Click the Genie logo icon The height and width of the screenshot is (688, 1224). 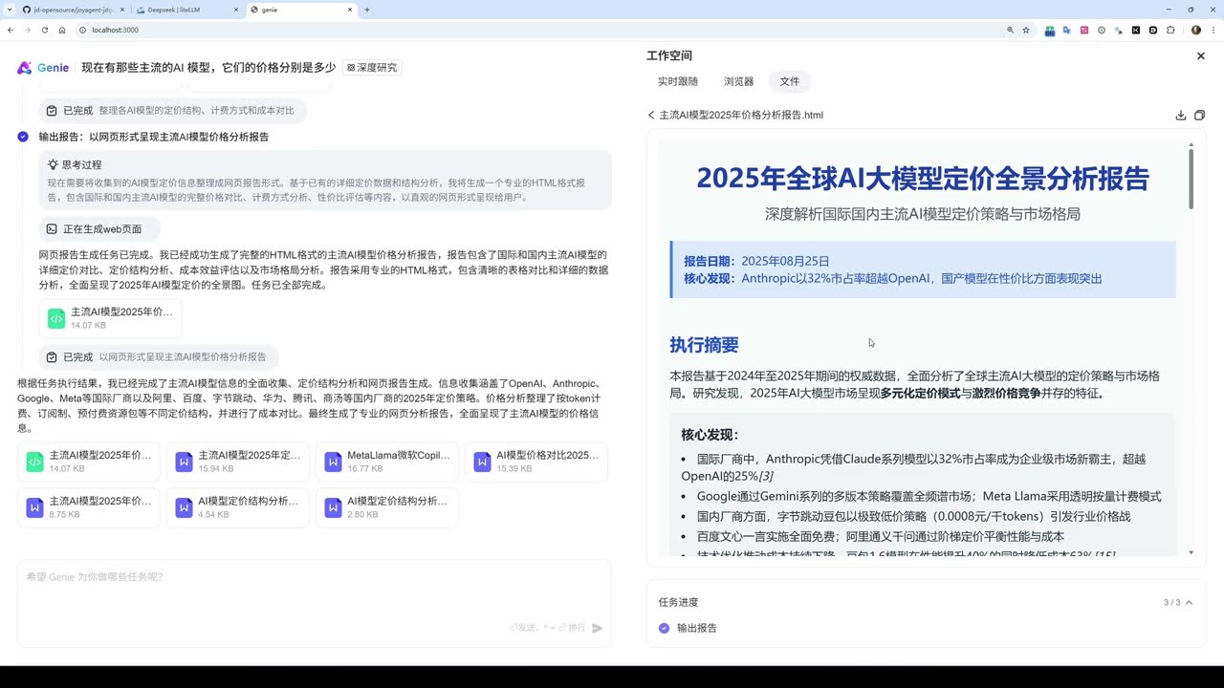pos(25,68)
